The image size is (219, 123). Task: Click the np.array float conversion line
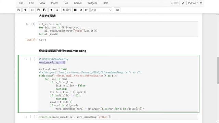tap(100, 109)
